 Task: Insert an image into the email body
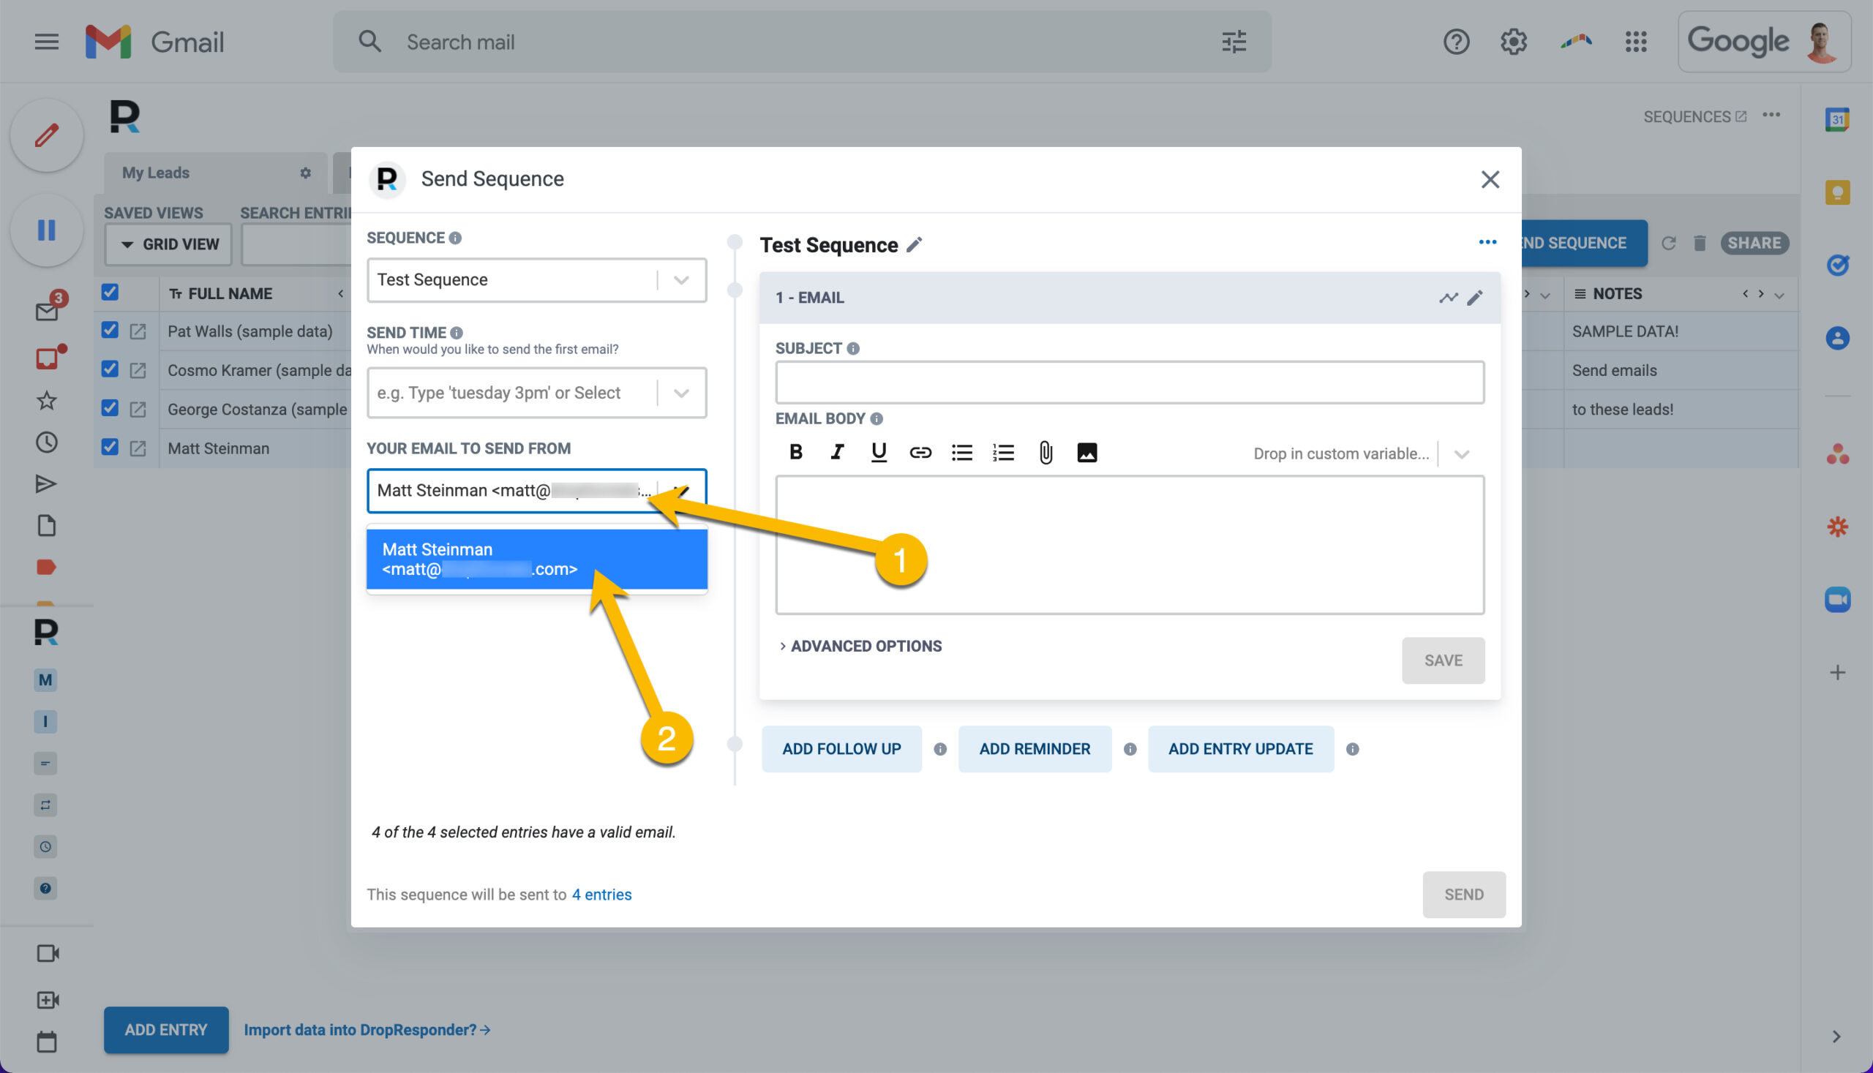click(x=1086, y=453)
